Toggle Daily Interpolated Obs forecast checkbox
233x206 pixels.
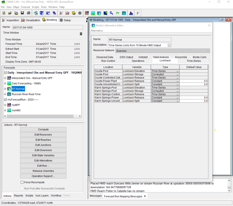[x=5, y=73]
